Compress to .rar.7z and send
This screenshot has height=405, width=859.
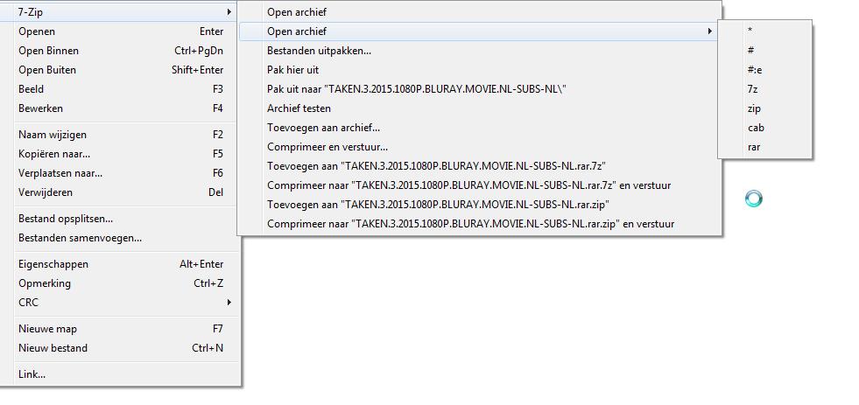coord(479,185)
